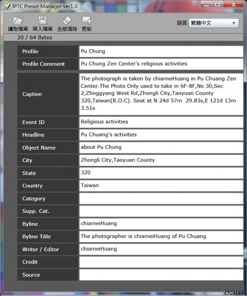
Task: Click the read file (讀取檔案) icon
Action: coord(18,20)
